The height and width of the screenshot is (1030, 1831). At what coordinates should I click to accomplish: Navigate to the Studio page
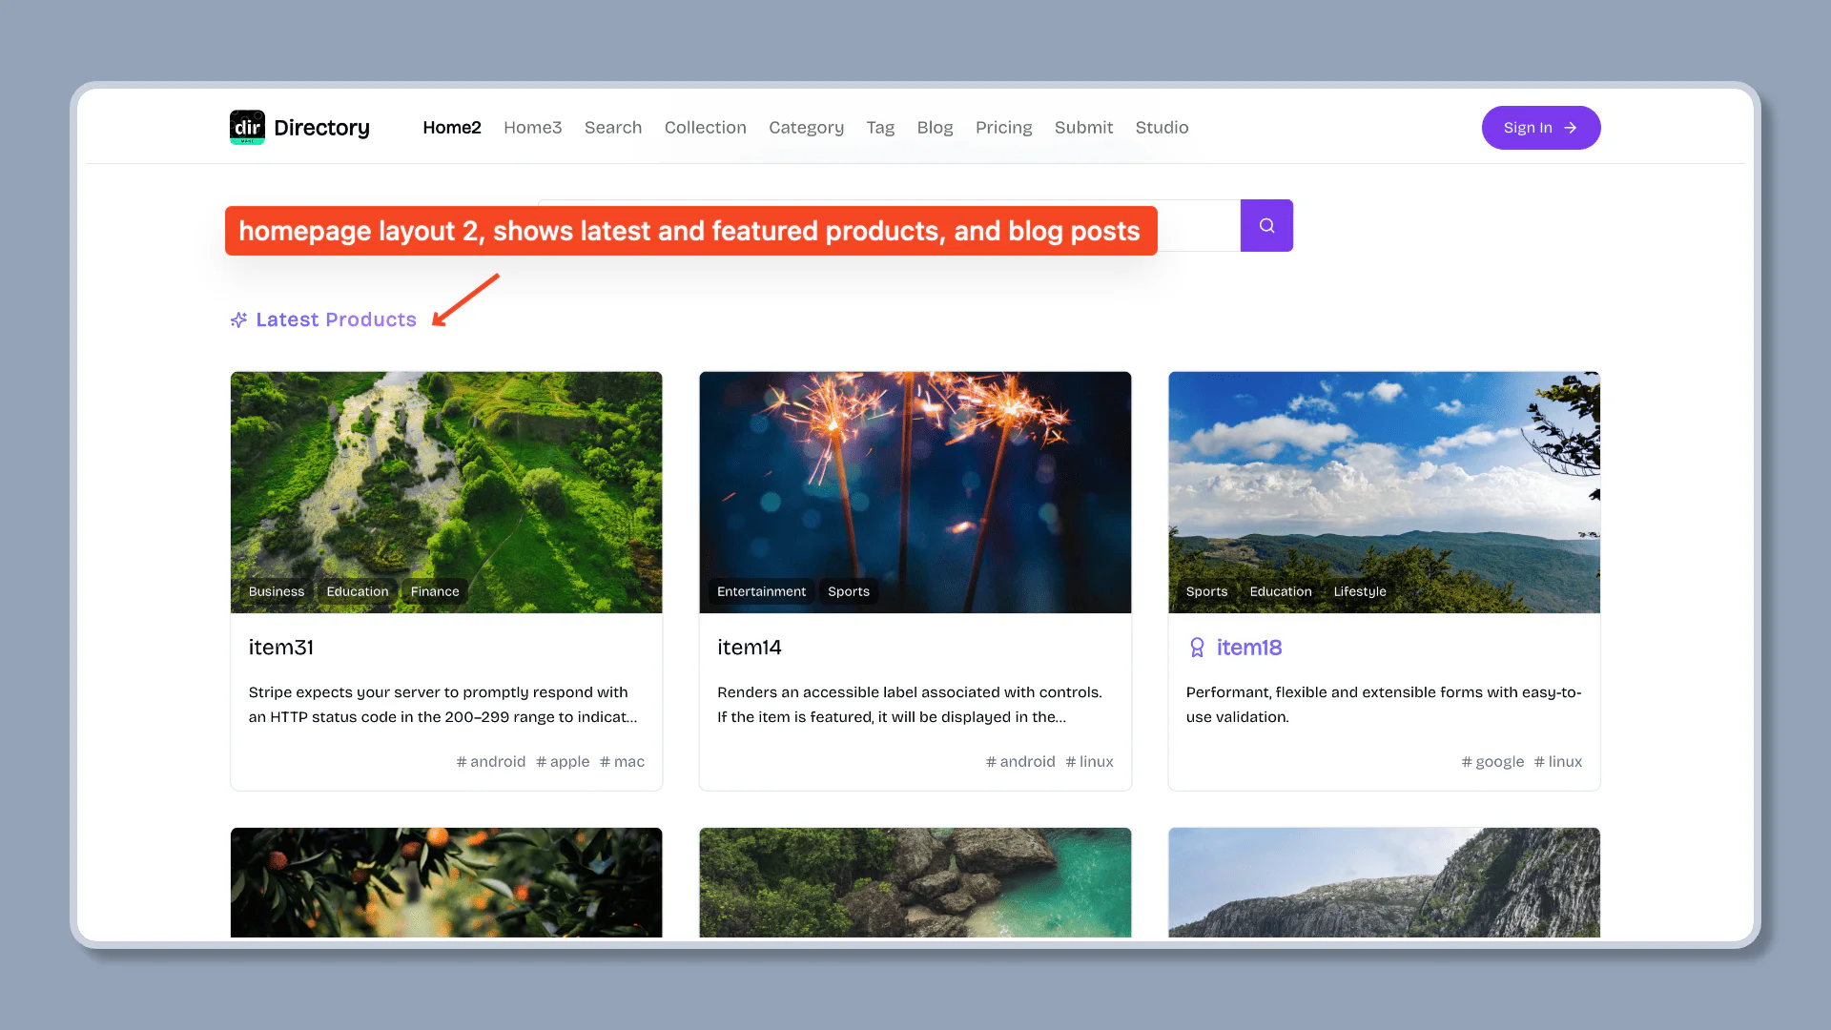tap(1162, 127)
